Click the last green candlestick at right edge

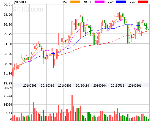coord(148,30)
